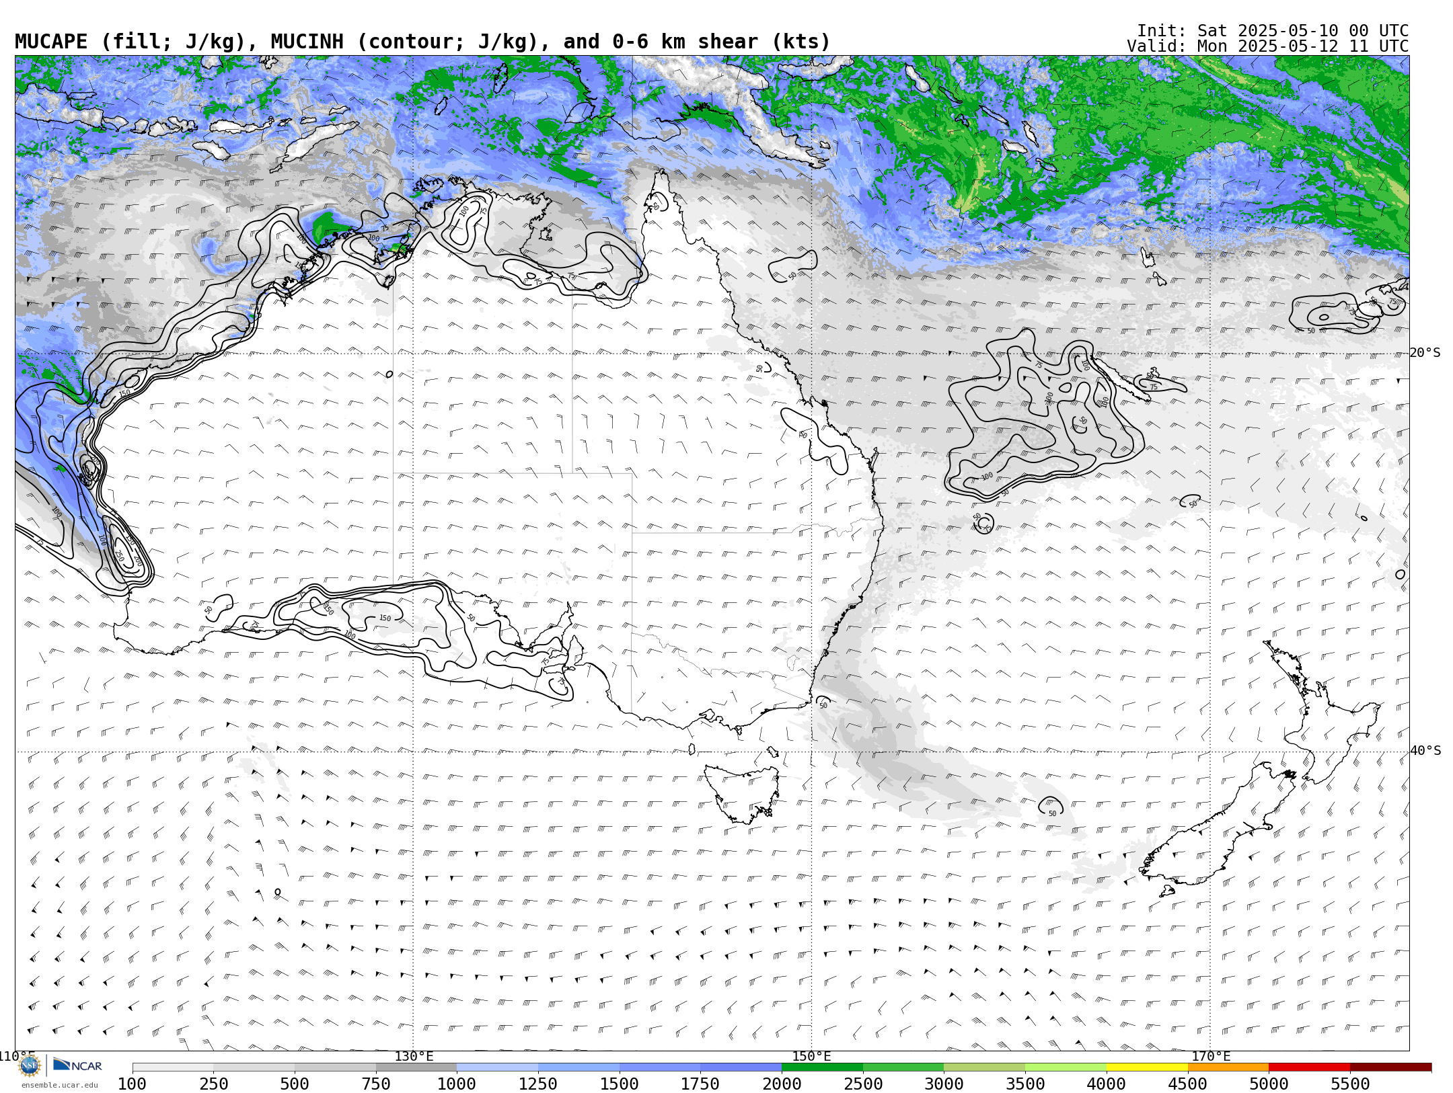Pick the pale blue swatch between 1000 and 1250
The image size is (1453, 1093).
pos(498,1067)
